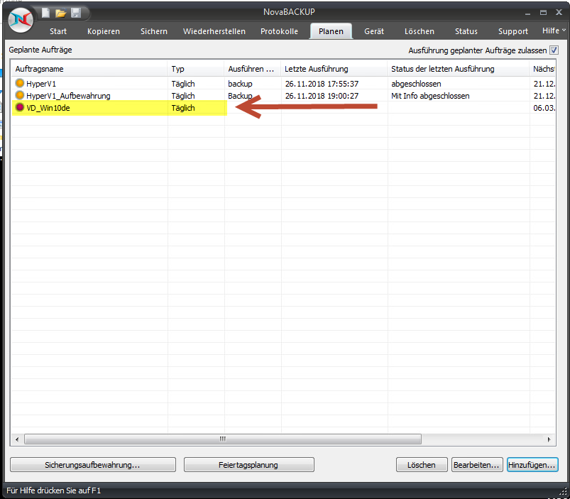Select the VD_Win10de job name
This screenshot has width=570, height=499.
pyautogui.click(x=48, y=108)
